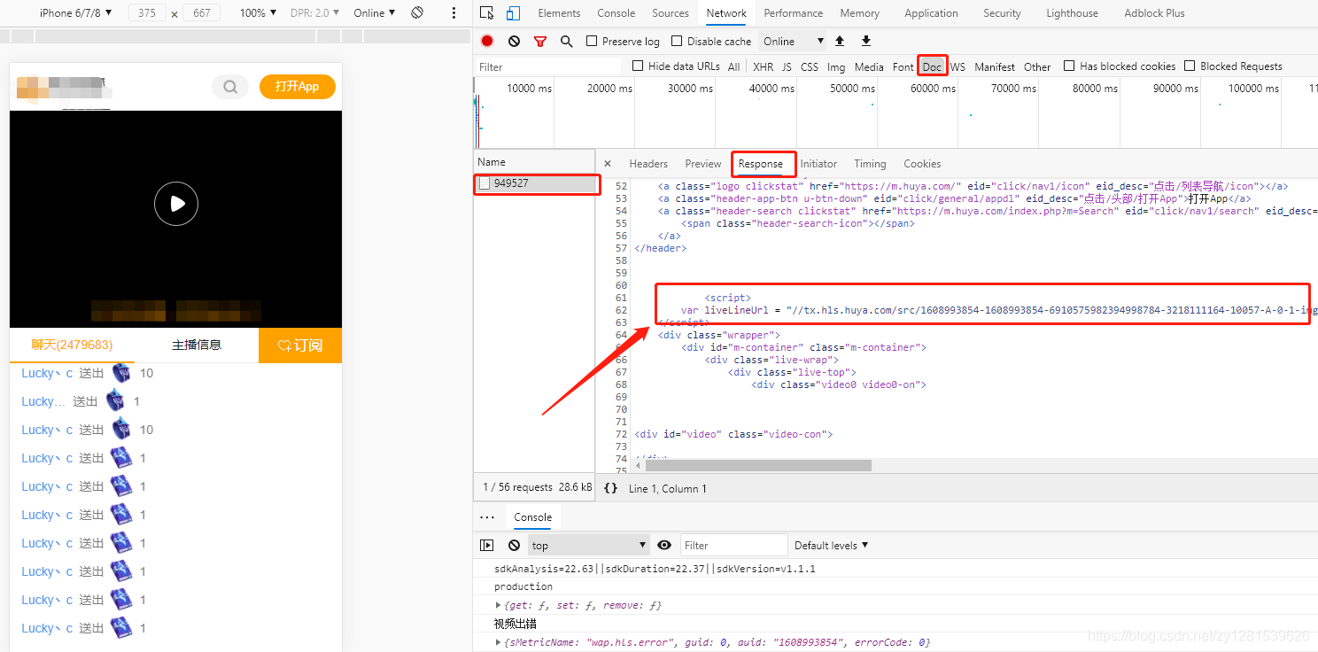1318x652 pixels.
Task: Open the device toolbar Online throttle dropdown
Action: pyautogui.click(x=374, y=13)
